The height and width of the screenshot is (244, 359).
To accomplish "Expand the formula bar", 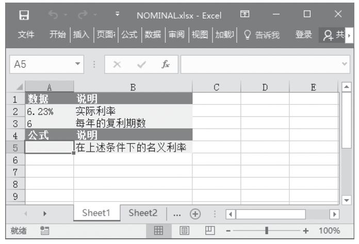I will click(x=347, y=64).
